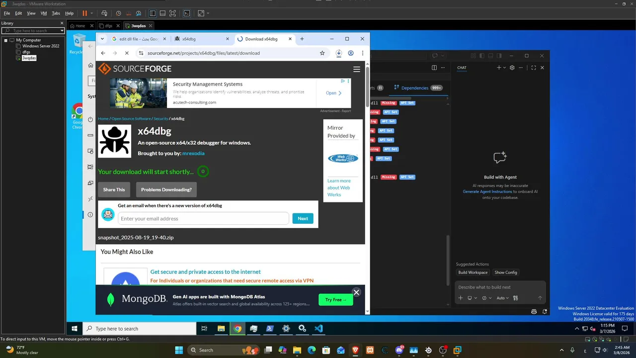
Task: Open Chrome profile avatar icon
Action: click(x=351, y=53)
